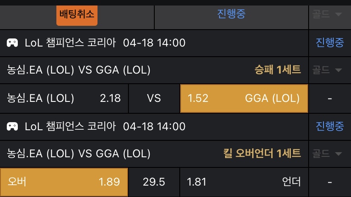351x197 pixels.
Task: Click match title in the 킬 오버언더 row
Action: (x=79, y=153)
